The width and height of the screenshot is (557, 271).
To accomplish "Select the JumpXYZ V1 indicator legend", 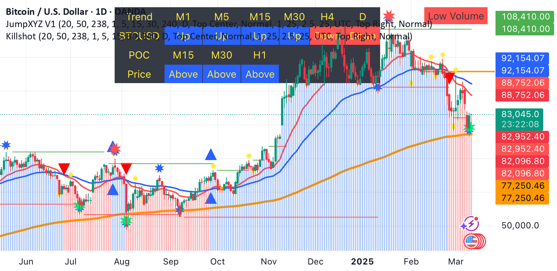I will pos(219,24).
